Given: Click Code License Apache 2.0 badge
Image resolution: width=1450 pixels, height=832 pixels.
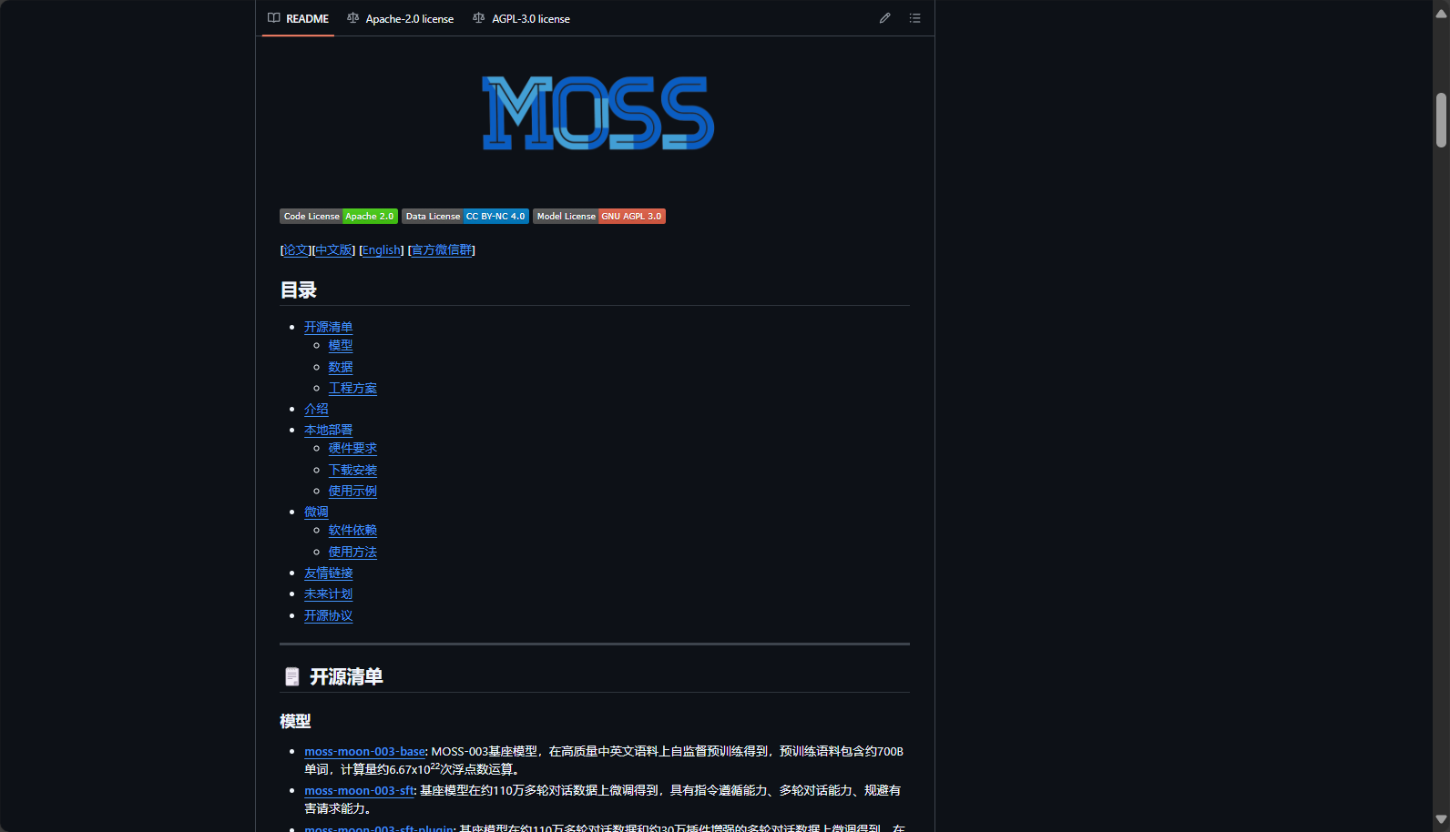Looking at the screenshot, I should pos(339,216).
